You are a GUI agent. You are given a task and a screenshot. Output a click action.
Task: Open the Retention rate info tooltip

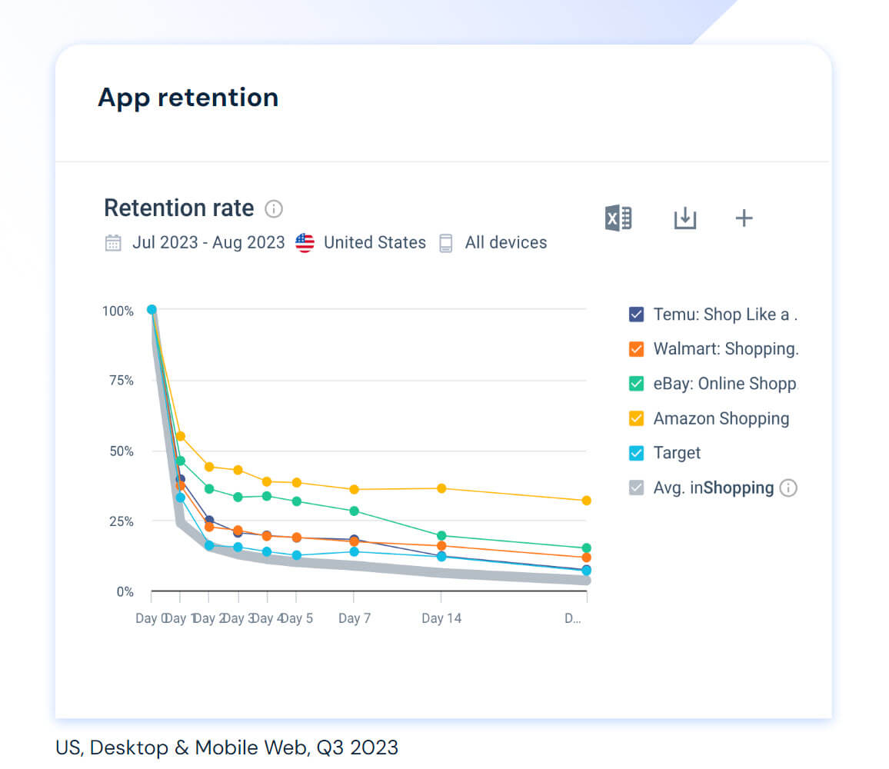274,208
